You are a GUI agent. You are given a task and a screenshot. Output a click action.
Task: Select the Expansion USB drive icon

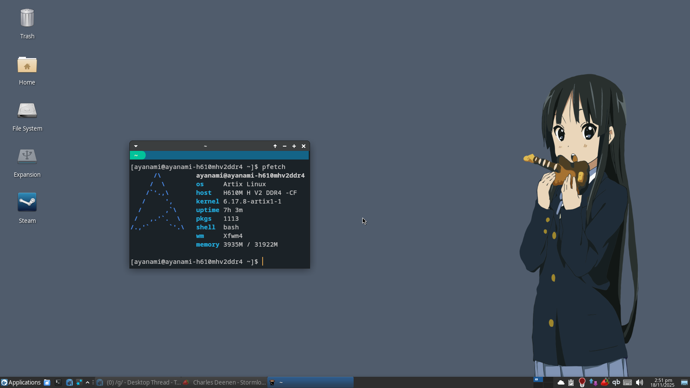(x=27, y=163)
